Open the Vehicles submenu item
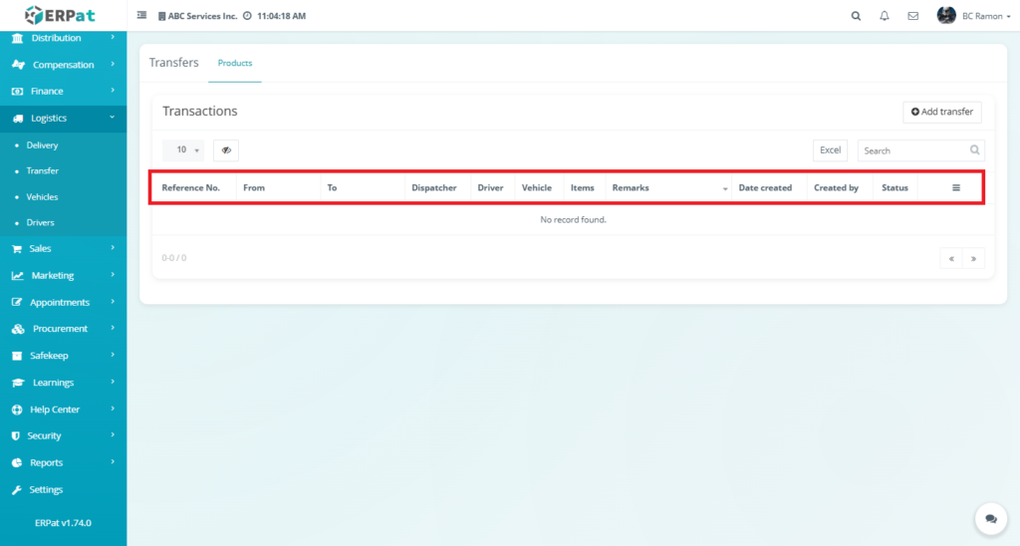 [42, 197]
